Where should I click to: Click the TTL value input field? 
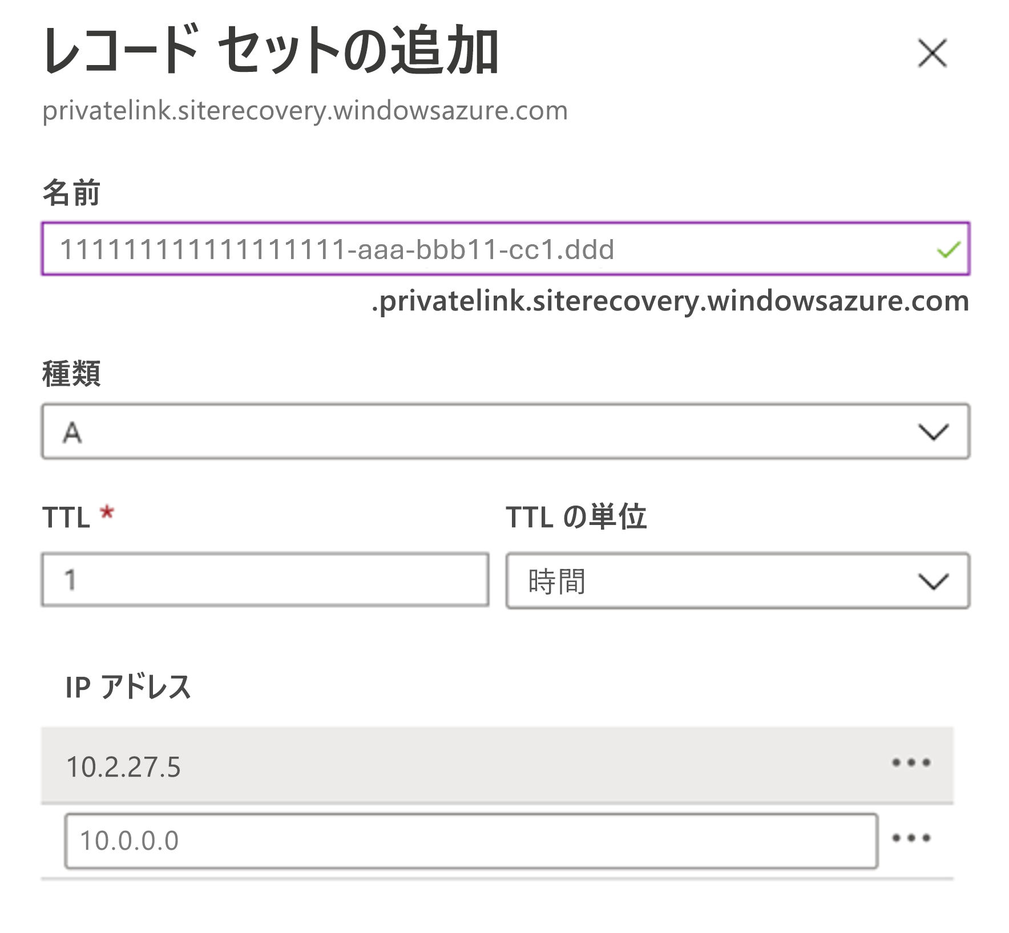point(265,579)
